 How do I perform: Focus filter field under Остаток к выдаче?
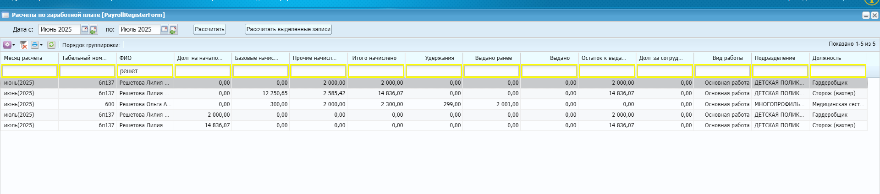click(607, 71)
